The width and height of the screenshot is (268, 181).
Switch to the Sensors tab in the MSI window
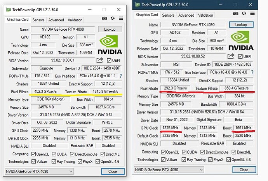(x=168, y=15)
